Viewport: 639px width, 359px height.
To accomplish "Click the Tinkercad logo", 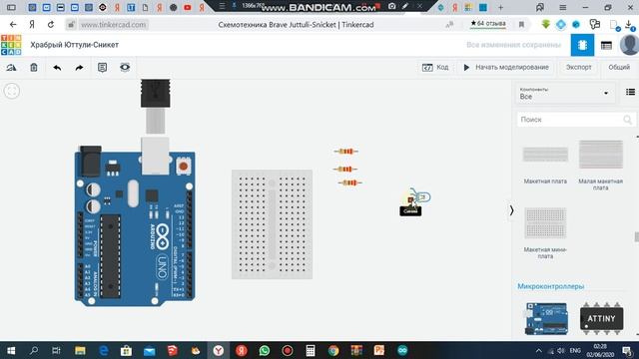I will tap(11, 45).
